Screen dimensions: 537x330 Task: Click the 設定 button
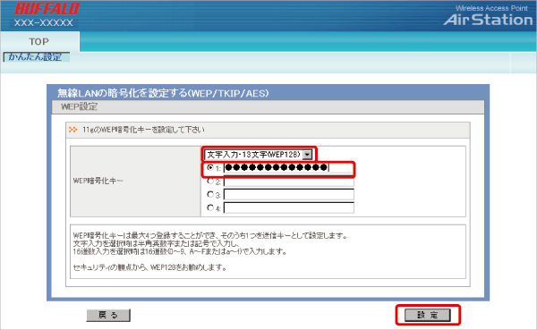(428, 315)
